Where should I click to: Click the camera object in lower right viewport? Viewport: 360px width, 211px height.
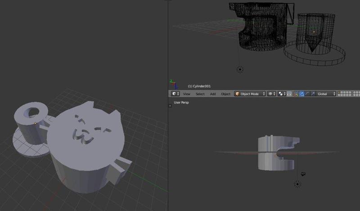(x=303, y=174)
